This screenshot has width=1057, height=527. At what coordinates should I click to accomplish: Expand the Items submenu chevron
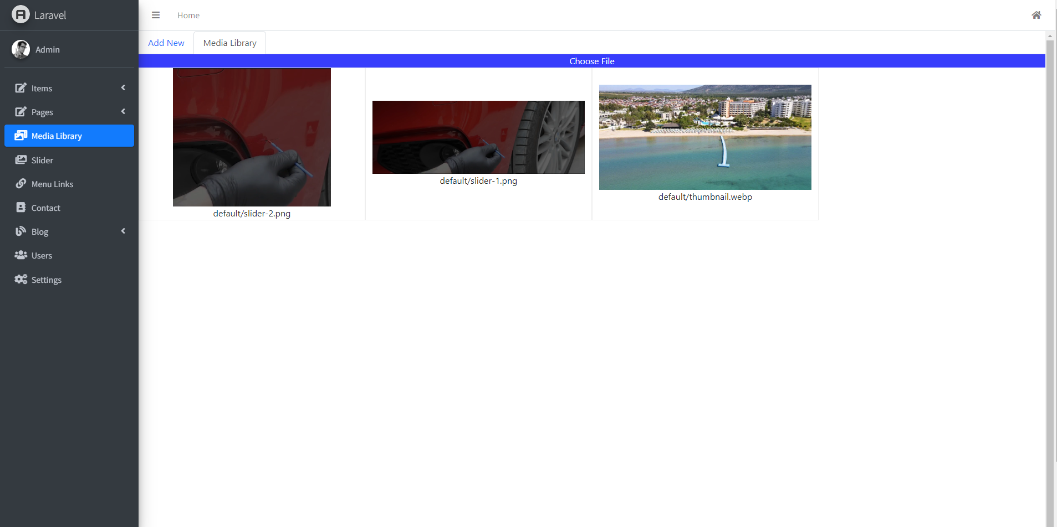123,87
